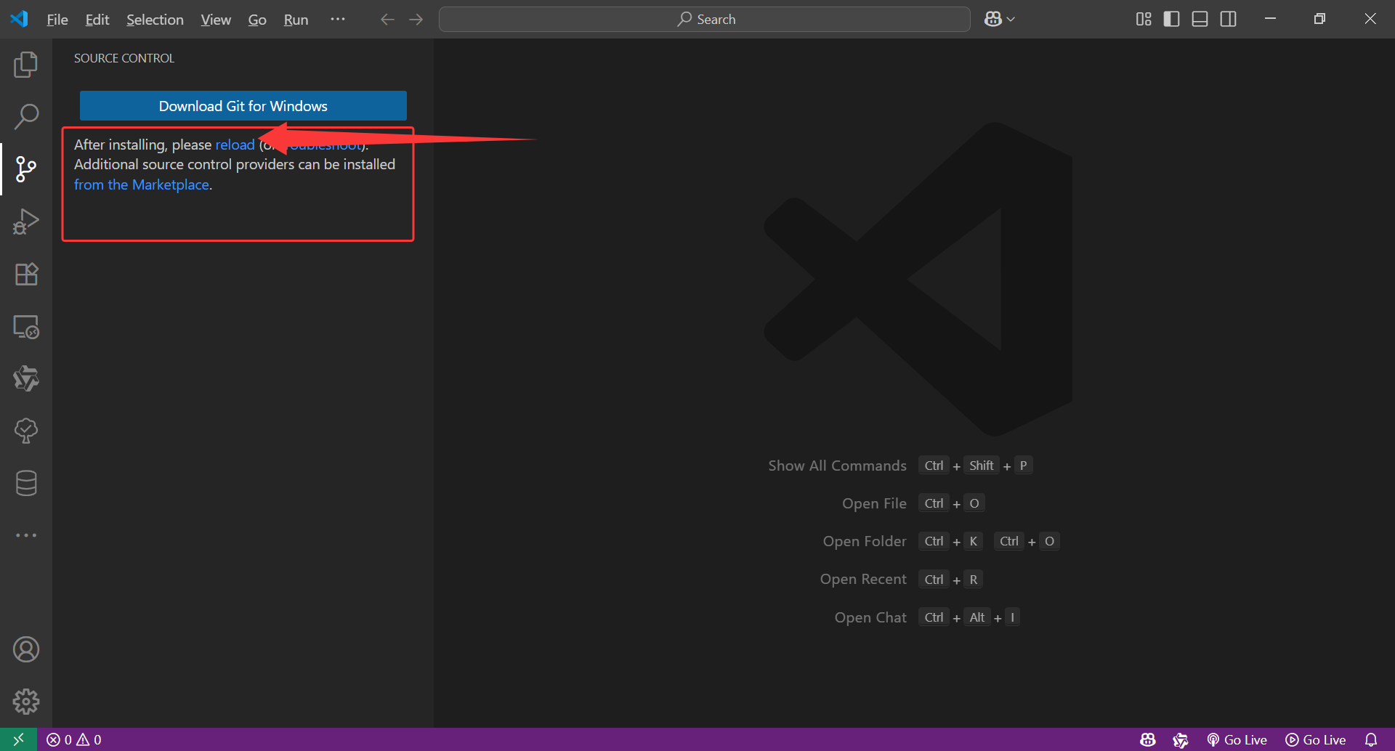Screen dimensions: 1395x751
Task: Open the File menu
Action: (x=57, y=20)
